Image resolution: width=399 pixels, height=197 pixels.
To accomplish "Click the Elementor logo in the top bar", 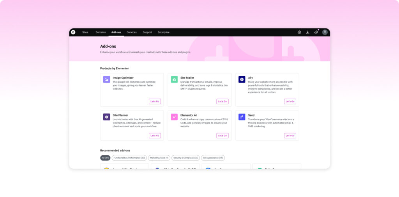I will 73,32.
